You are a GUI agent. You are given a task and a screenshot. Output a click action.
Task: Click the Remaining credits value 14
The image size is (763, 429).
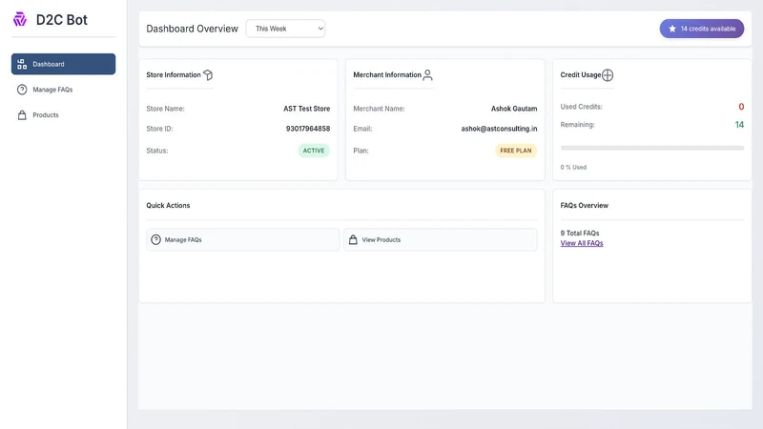739,125
